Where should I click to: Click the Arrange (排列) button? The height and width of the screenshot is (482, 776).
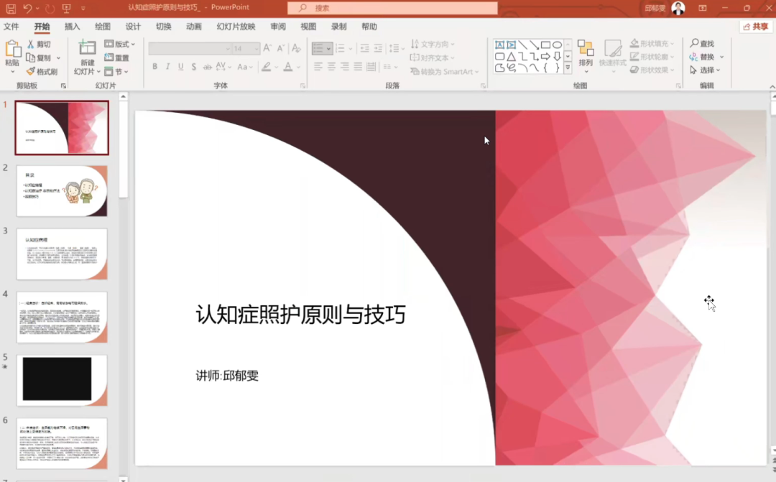(586, 54)
